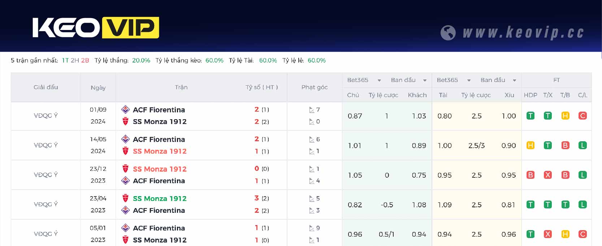The image size is (602, 246).
Task: Click Monza crest in 23/12 2023 match
Action: tap(125, 169)
